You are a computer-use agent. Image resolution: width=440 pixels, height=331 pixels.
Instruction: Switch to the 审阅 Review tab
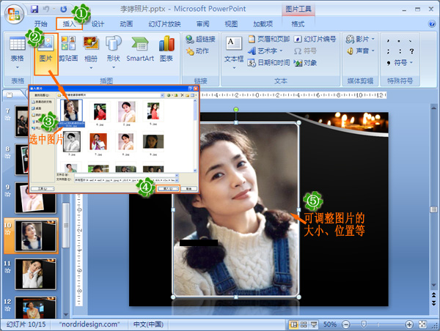click(x=202, y=24)
